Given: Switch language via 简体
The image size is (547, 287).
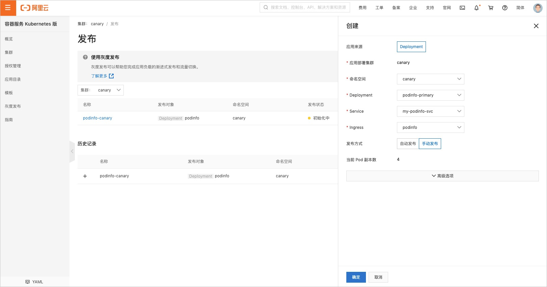Looking at the screenshot, I should pyautogui.click(x=520, y=8).
